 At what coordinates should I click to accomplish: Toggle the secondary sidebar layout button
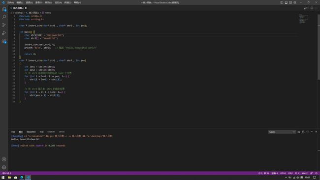pos(290,2)
